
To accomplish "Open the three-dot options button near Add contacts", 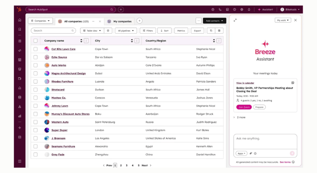I will pyautogui.click(x=199, y=21).
